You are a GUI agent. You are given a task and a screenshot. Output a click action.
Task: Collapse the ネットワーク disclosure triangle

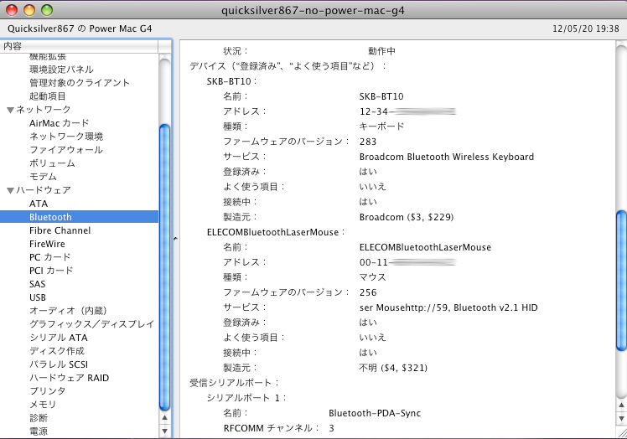(10, 110)
